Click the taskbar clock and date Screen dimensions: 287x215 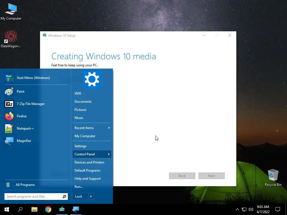pyautogui.click(x=263, y=209)
